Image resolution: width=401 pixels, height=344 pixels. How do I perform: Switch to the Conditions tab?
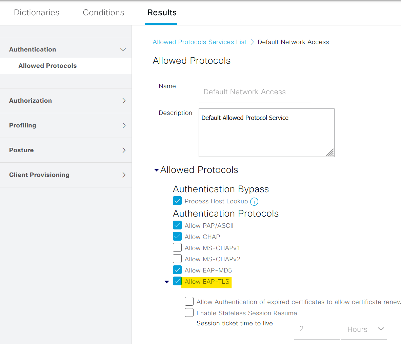click(103, 13)
